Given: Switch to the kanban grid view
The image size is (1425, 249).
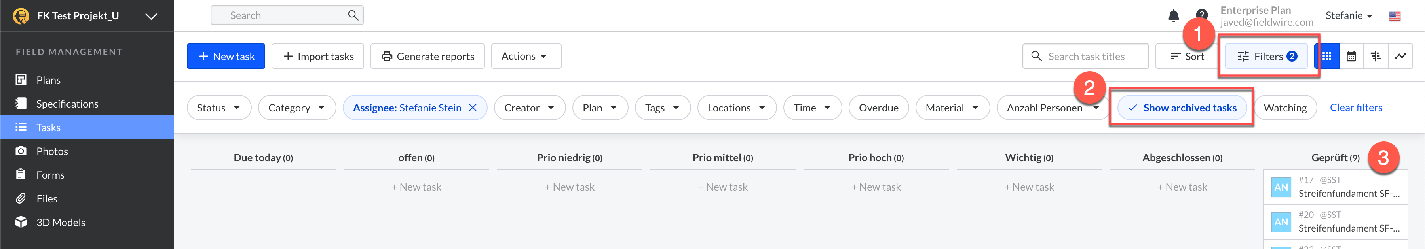Looking at the screenshot, I should tap(1326, 56).
